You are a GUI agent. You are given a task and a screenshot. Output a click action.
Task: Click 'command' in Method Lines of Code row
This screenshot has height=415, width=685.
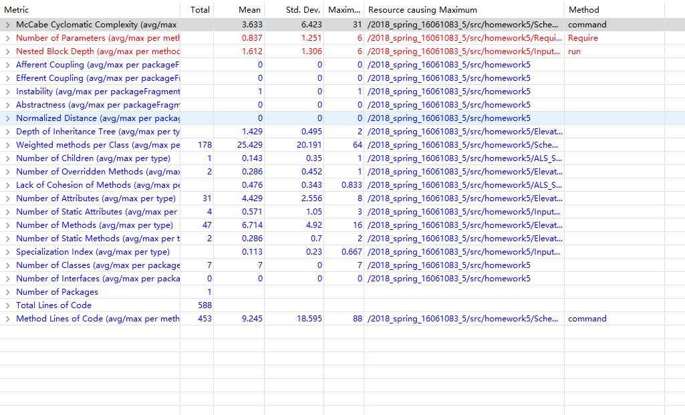pyautogui.click(x=587, y=319)
